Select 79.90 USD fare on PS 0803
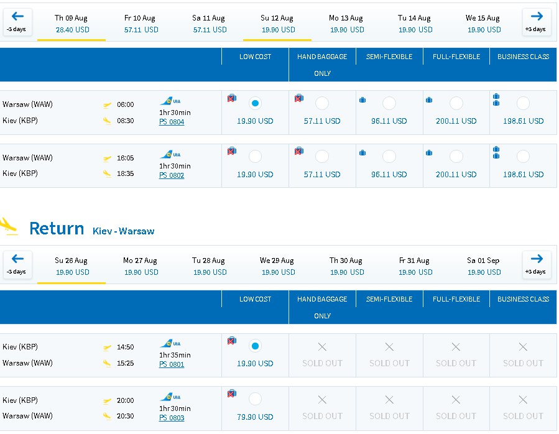The image size is (559, 434). point(255,399)
